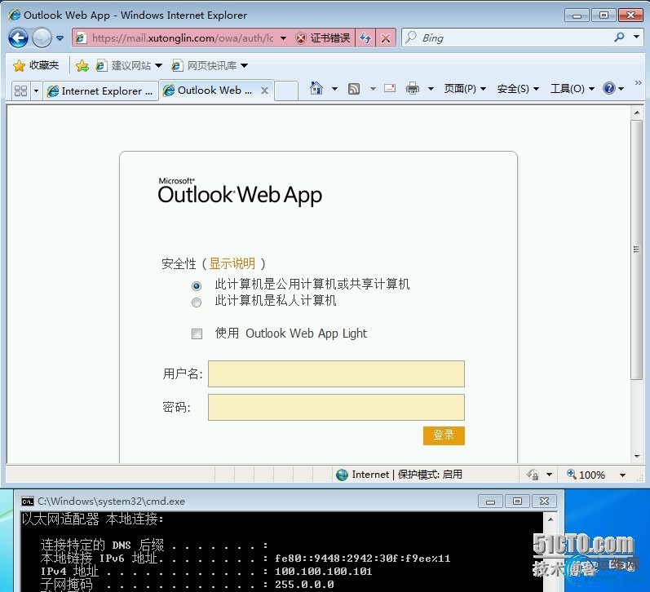Stop loading with the red X icon
The width and height of the screenshot is (650, 592).
click(x=386, y=38)
